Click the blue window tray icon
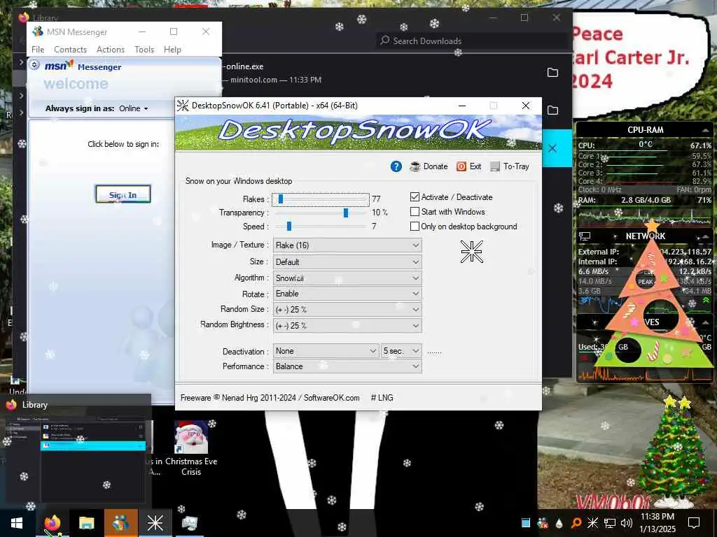 tap(526, 523)
